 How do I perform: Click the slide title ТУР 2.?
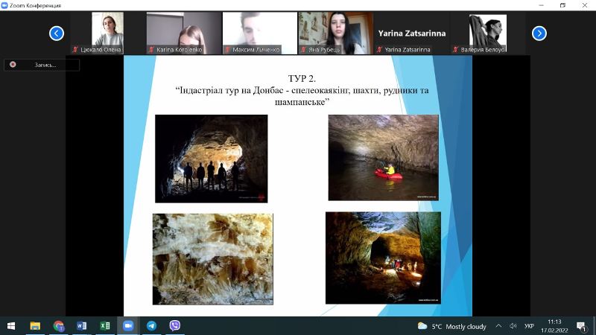coord(302,79)
